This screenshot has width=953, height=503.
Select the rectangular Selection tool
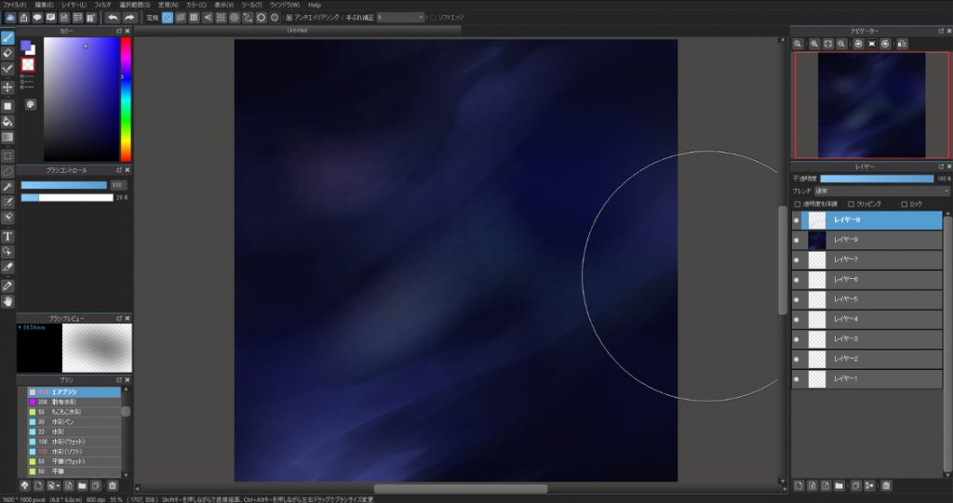pyautogui.click(x=7, y=156)
